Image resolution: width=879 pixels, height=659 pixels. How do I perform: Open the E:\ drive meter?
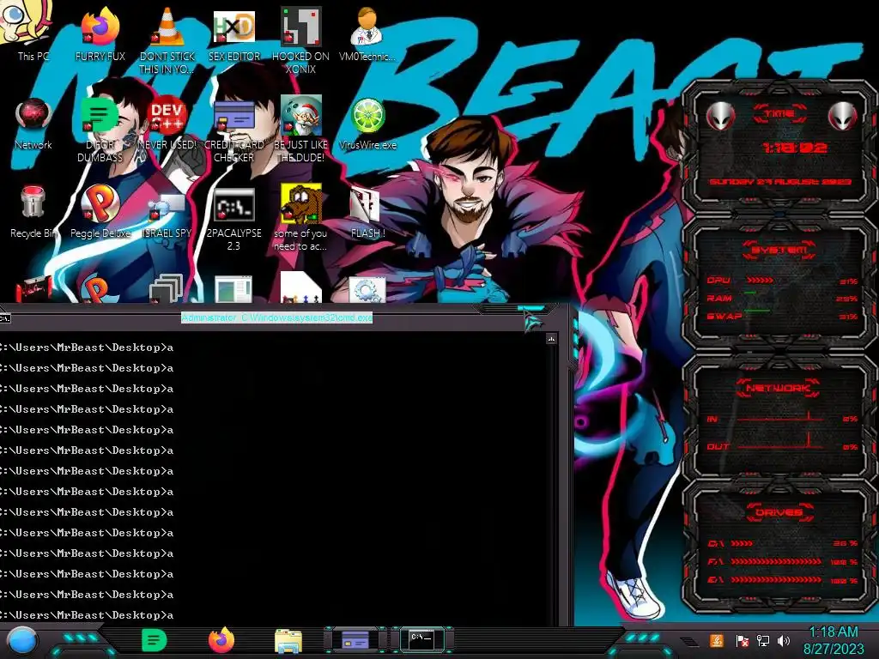pyautogui.click(x=782, y=581)
